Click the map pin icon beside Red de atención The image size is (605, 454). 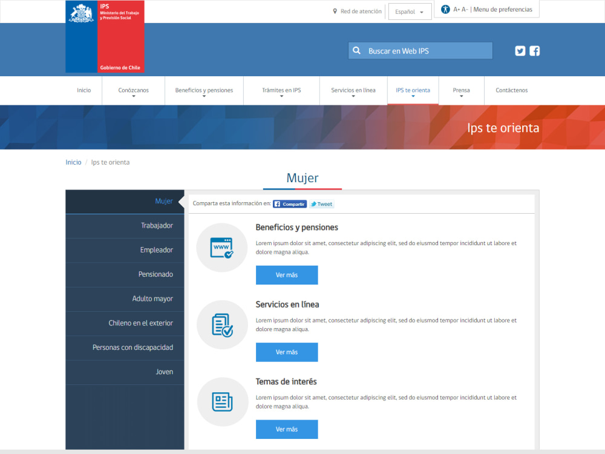(x=335, y=11)
